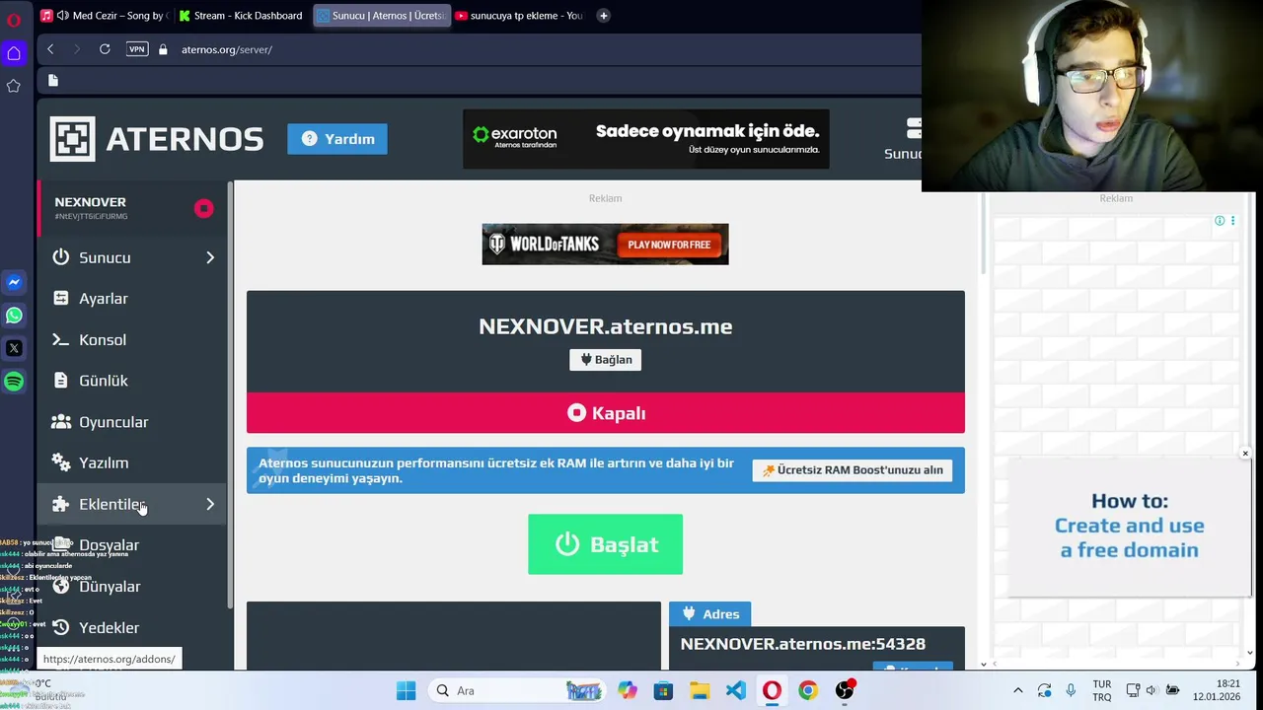Open the Windows Start menu
This screenshot has width=1263, height=710.
pyautogui.click(x=406, y=691)
